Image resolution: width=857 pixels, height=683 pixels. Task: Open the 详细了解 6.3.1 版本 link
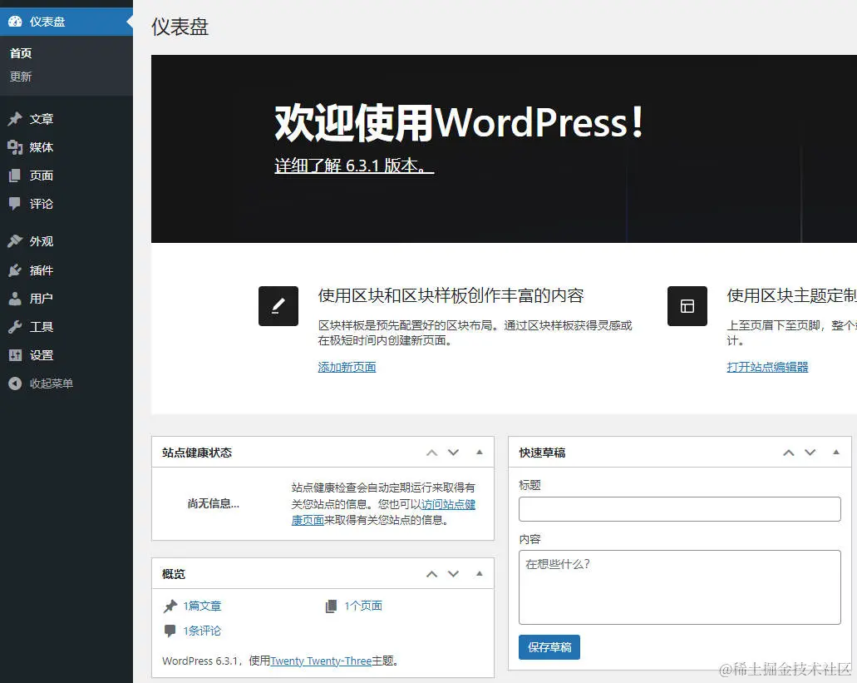pos(354,166)
